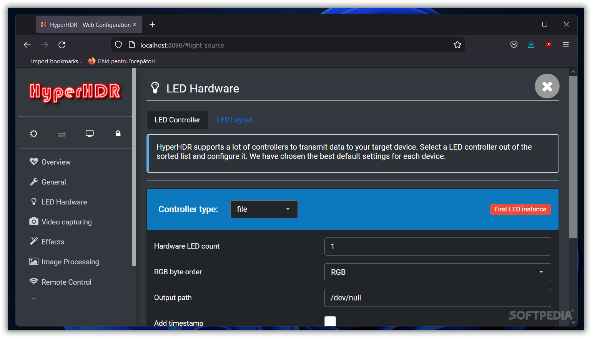Toggle the Add timestamp checkbox
592x338 pixels.
tap(330, 322)
